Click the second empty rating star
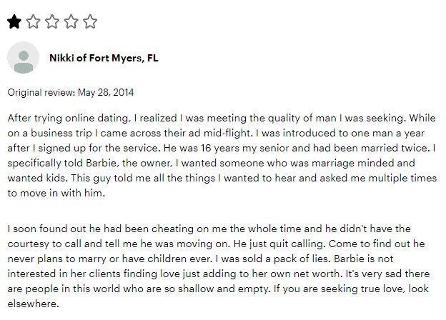The height and width of the screenshot is (320, 446). click(34, 21)
